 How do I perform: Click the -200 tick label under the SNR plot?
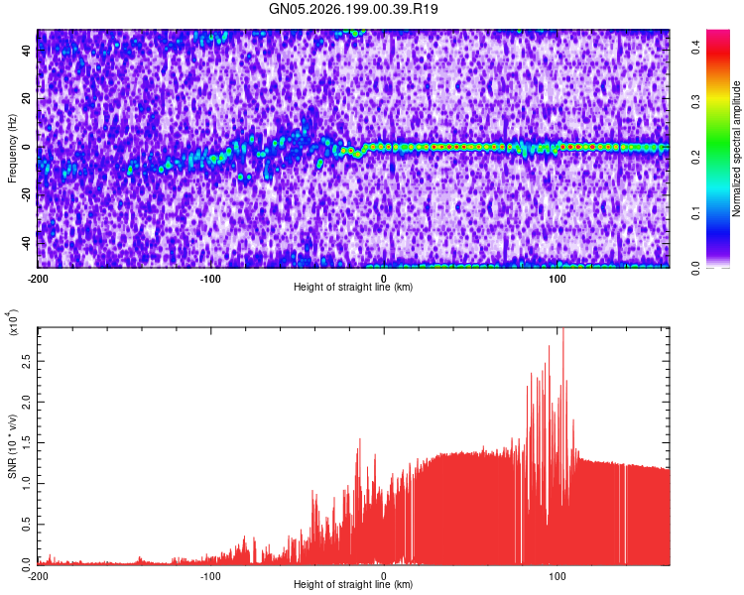37,576
